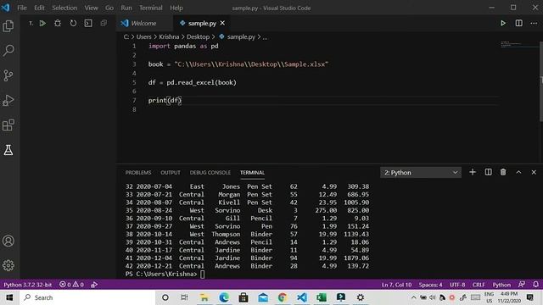This screenshot has width=543, height=305.
Task: Open the Help menu
Action: pyautogui.click(x=176, y=8)
